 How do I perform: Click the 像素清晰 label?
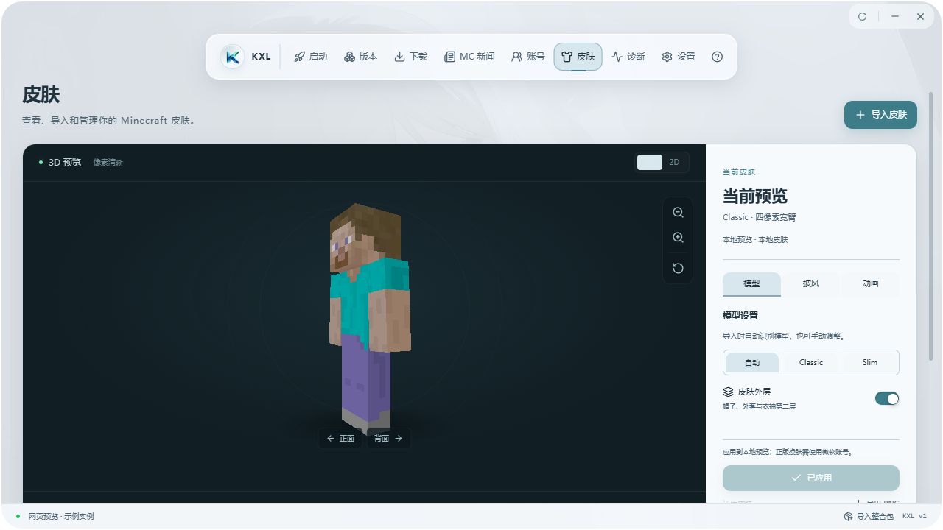pyautogui.click(x=108, y=163)
